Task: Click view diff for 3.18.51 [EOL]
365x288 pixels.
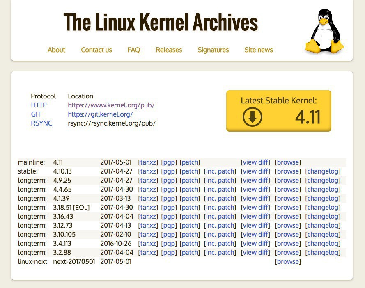Action: coord(255,207)
